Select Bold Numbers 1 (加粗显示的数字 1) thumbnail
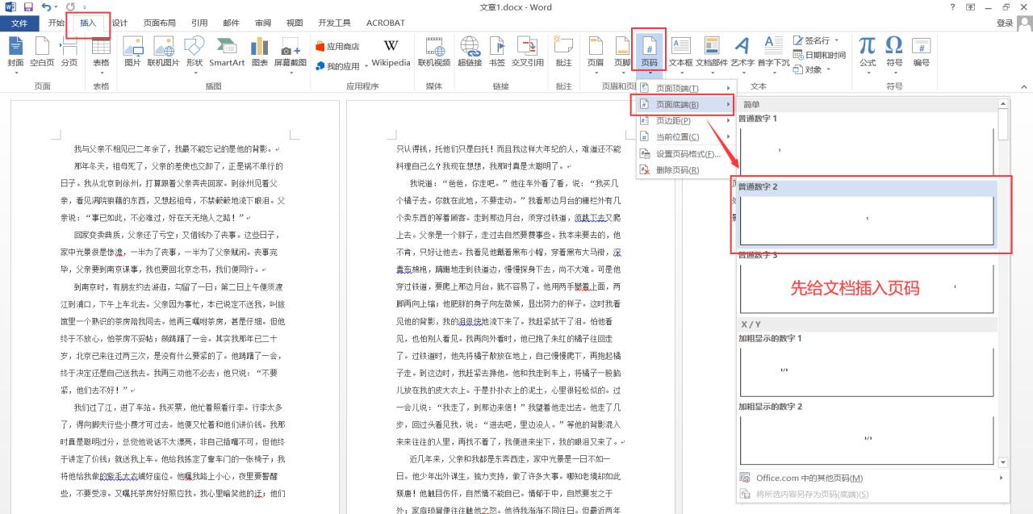Image resolution: width=1033 pixels, height=514 pixels. (x=867, y=370)
